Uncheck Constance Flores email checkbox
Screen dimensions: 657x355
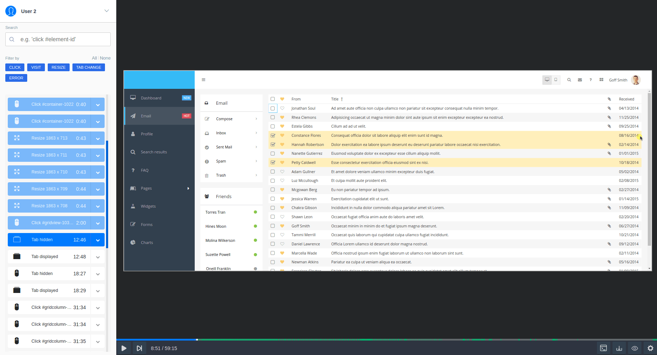272,135
